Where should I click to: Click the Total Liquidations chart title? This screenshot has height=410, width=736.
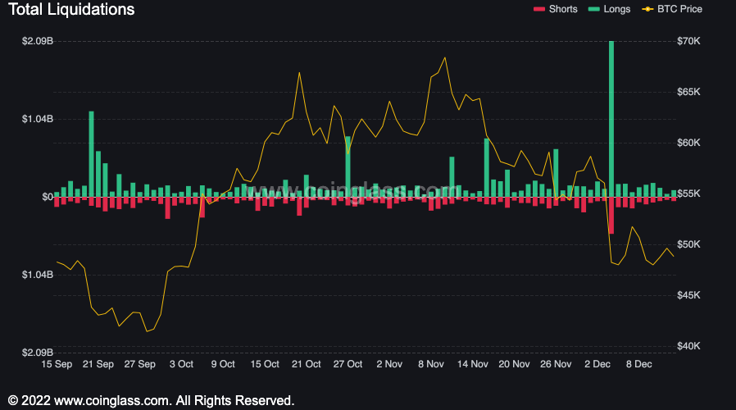click(x=71, y=9)
